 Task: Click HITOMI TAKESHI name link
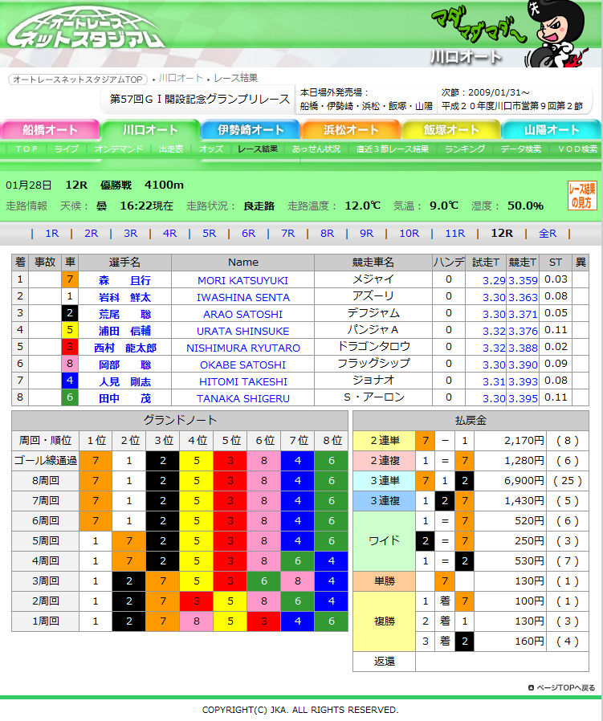(242, 381)
